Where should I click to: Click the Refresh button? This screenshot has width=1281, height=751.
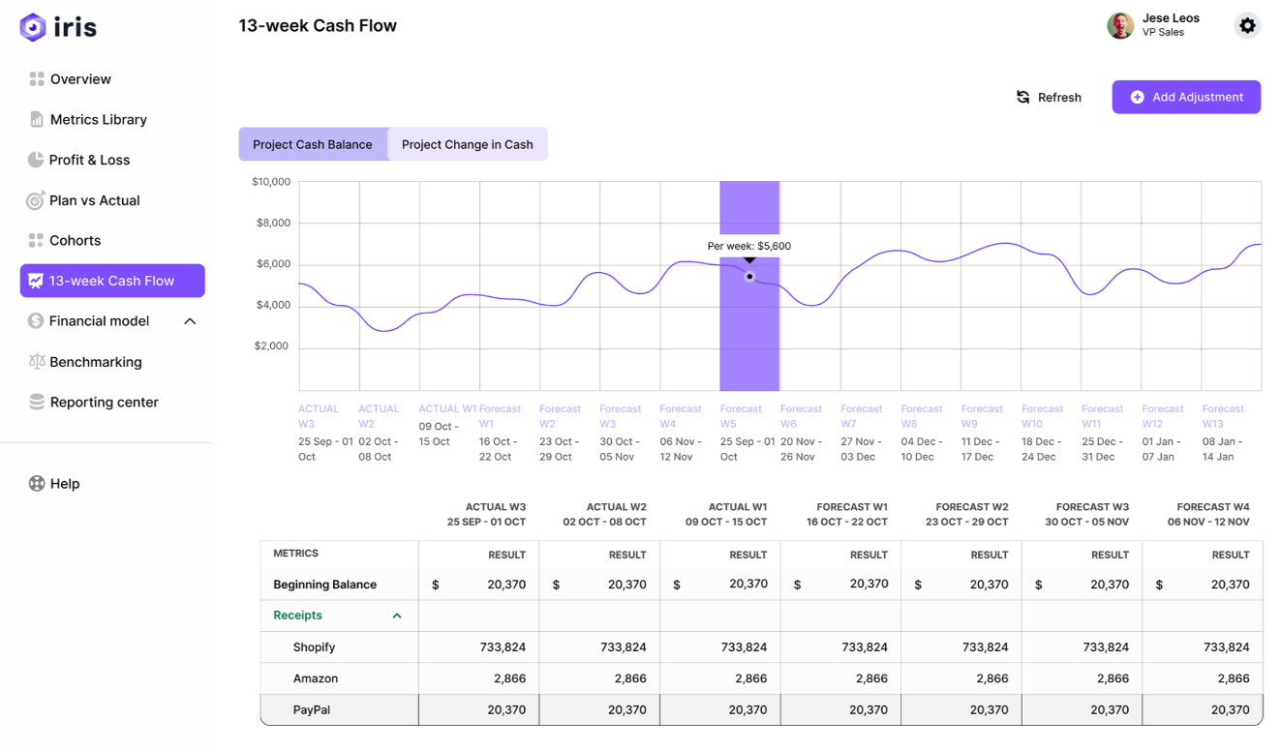click(x=1049, y=97)
